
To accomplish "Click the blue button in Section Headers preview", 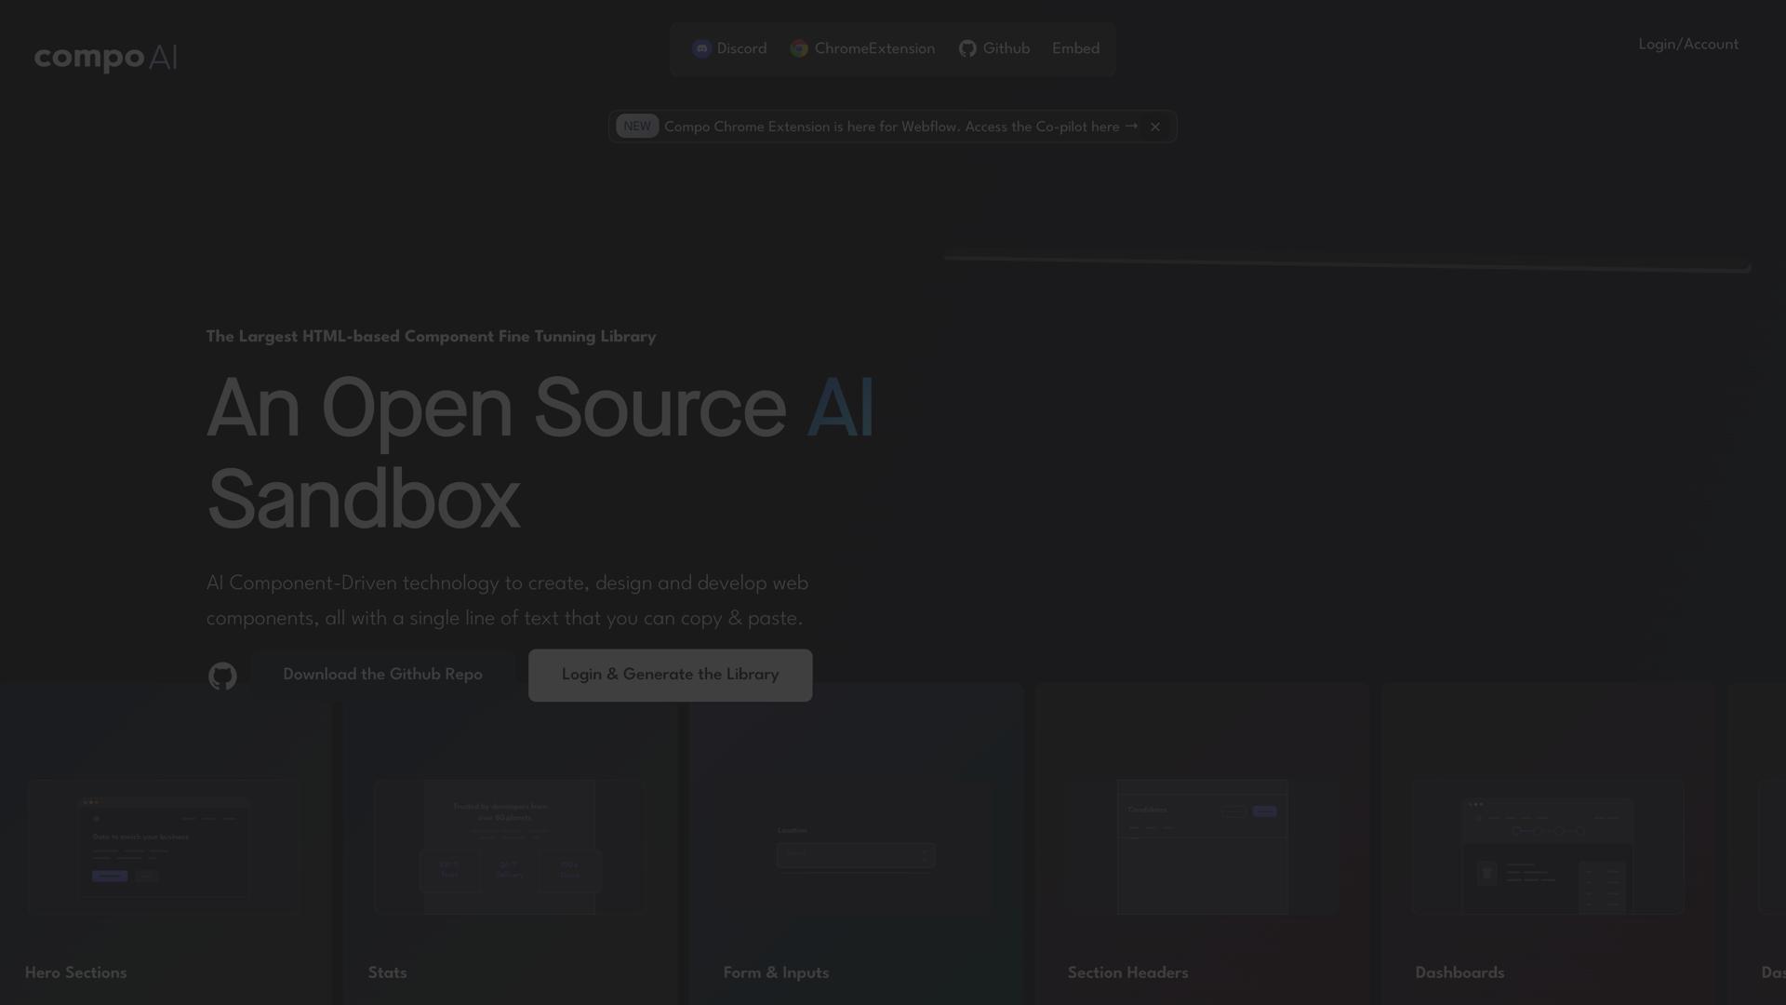I will (1264, 811).
